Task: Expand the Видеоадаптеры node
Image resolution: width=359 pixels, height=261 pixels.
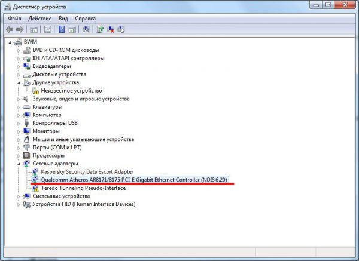Action: click(19, 66)
